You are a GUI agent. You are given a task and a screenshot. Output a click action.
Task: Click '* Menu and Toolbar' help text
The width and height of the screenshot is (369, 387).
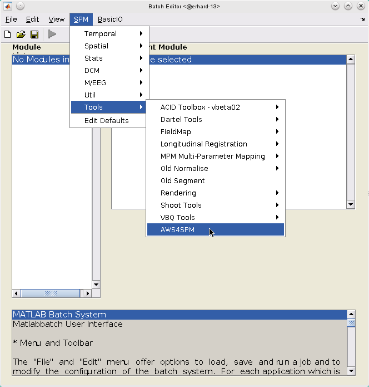point(53,343)
